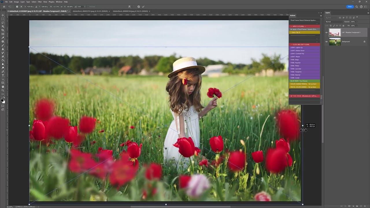The image size is (370, 208).
Task: Click the Share button
Action: [350, 7]
